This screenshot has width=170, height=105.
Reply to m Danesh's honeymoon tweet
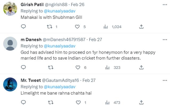[23, 67]
